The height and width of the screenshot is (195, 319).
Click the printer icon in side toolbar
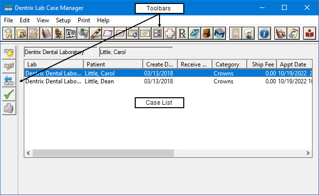click(9, 108)
